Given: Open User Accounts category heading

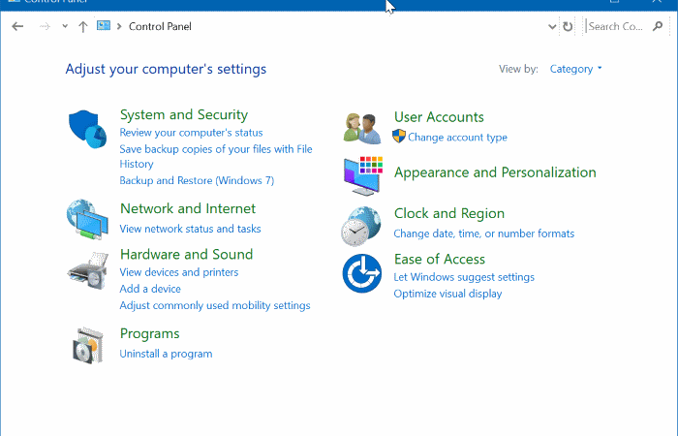Looking at the screenshot, I should 439,117.
